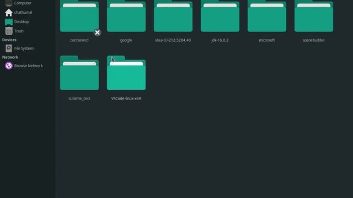Click the sublime_text name label
Screen dimensions: 353x198
79,98
